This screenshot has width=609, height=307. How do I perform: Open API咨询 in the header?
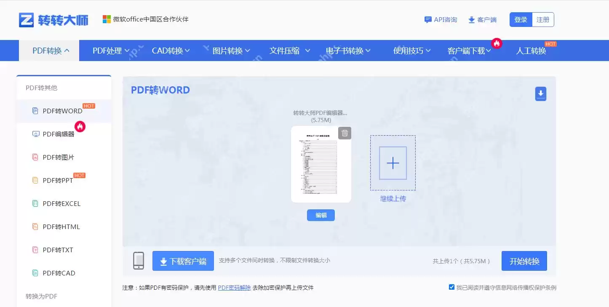click(x=441, y=19)
